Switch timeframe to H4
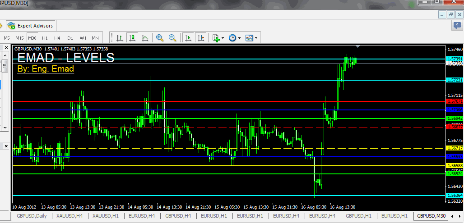 point(57,38)
